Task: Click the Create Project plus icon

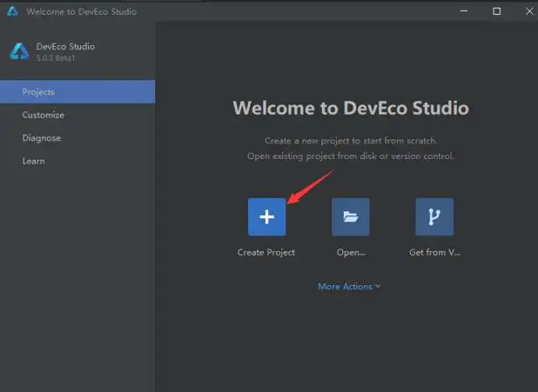Action: coord(267,217)
